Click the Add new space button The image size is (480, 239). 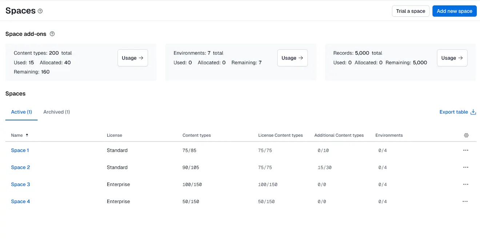pos(454,11)
